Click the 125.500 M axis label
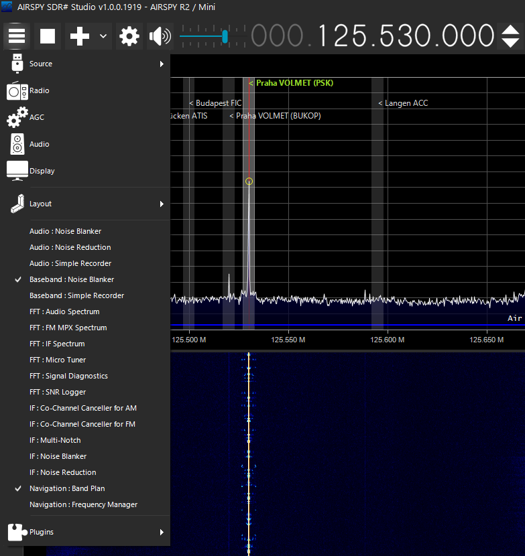The height and width of the screenshot is (556, 525). tap(189, 340)
